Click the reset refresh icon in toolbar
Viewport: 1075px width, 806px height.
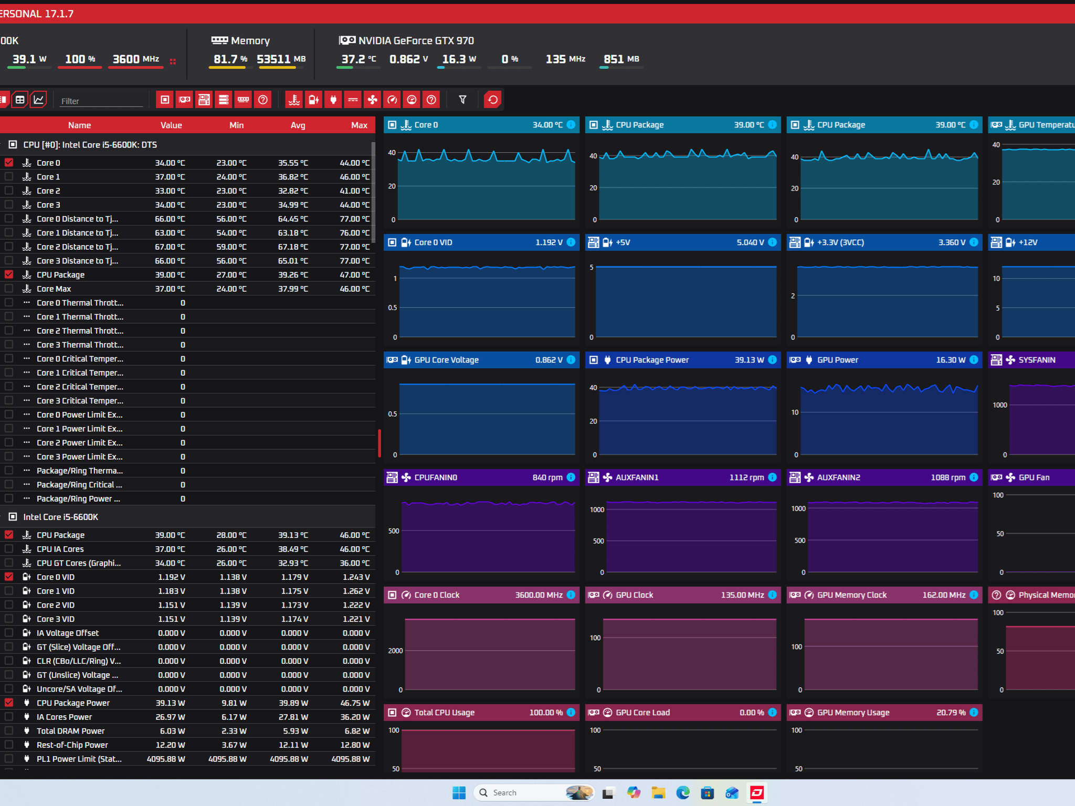(493, 100)
